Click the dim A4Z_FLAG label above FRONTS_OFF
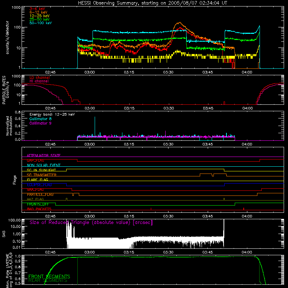288x288 pixels. pyautogui.click(x=35, y=199)
